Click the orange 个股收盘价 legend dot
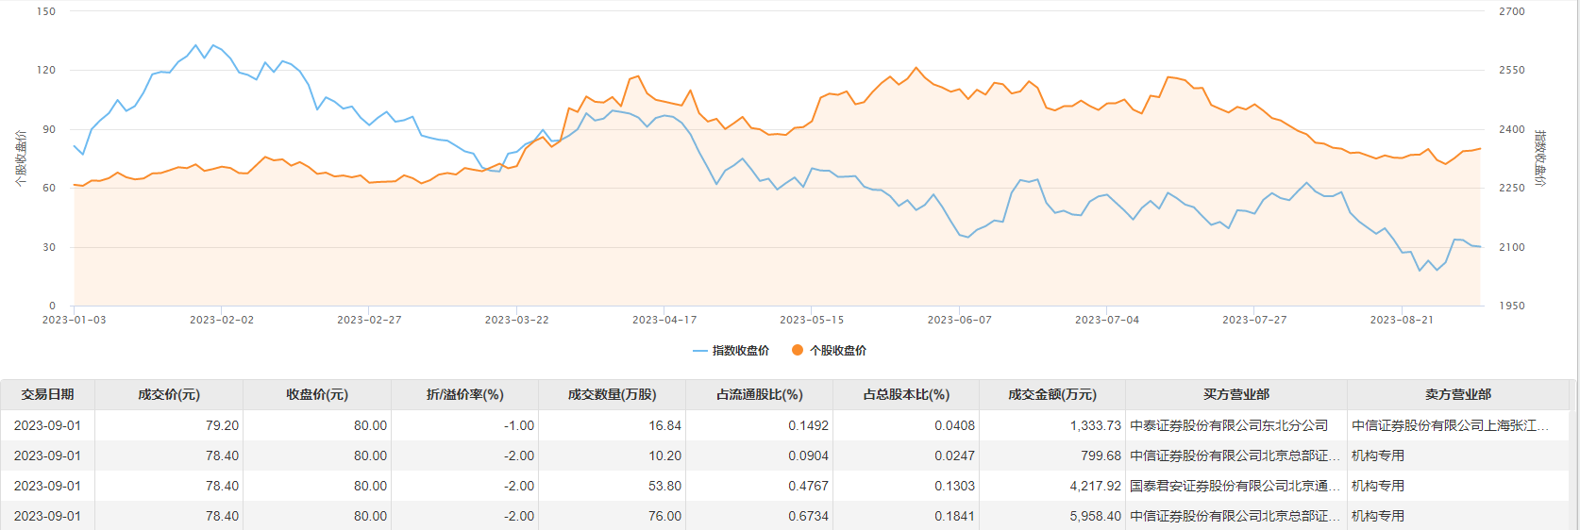 (798, 351)
